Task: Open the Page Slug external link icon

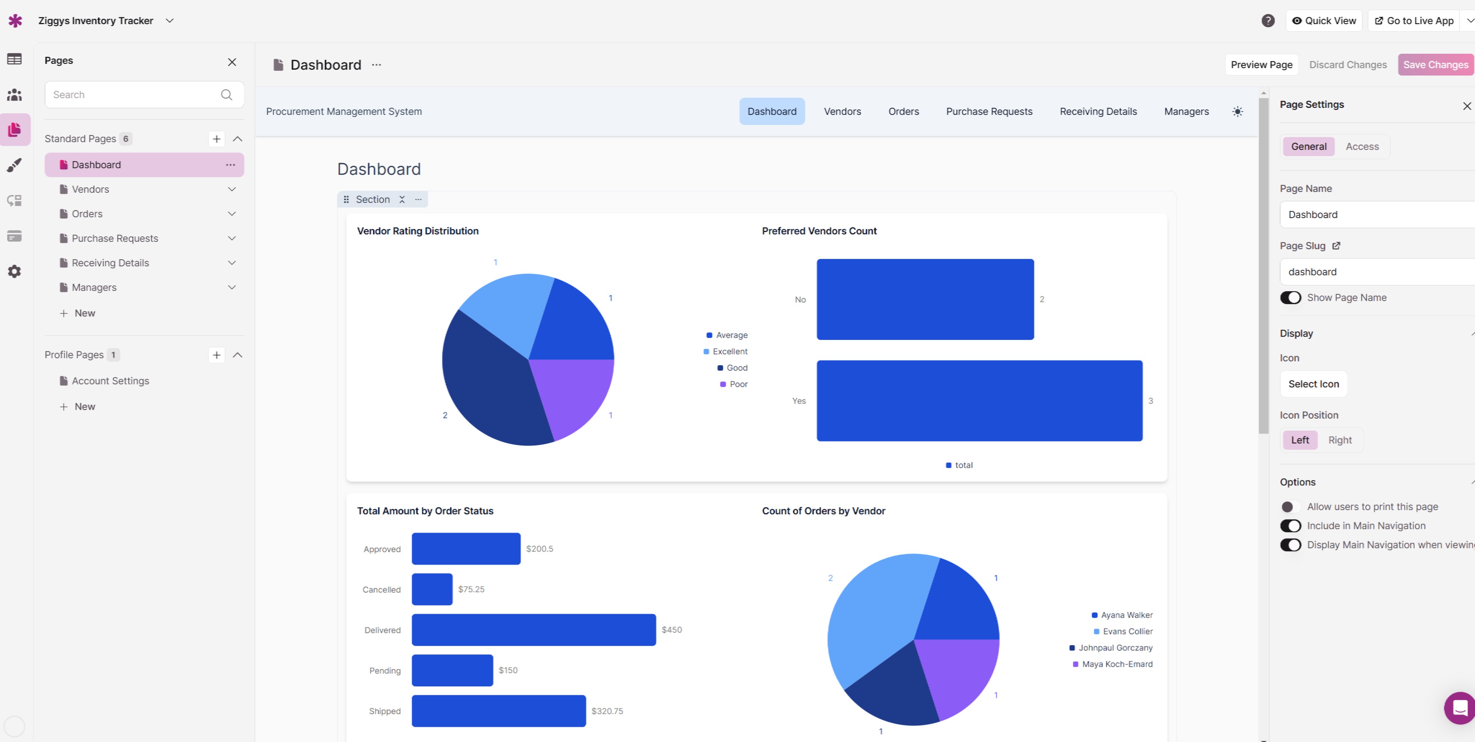Action: tap(1336, 246)
